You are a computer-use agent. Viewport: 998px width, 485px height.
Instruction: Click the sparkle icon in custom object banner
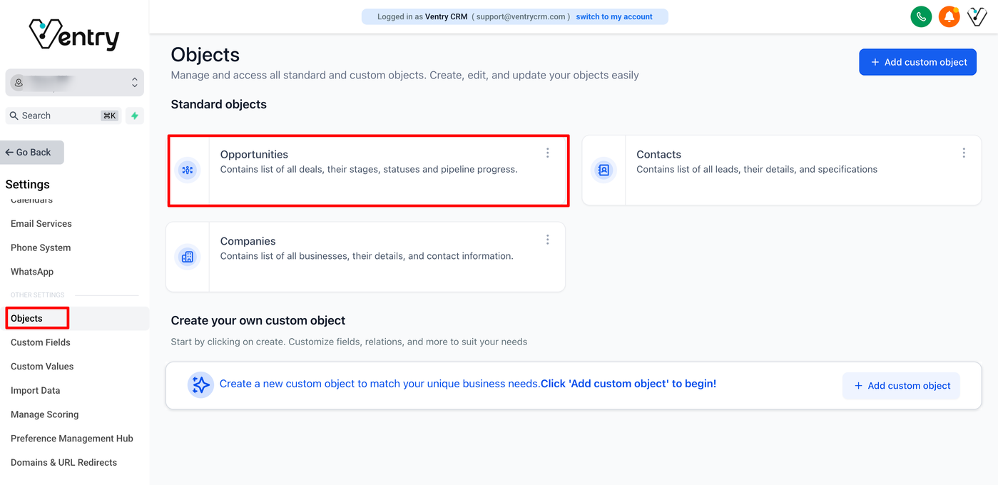point(200,385)
